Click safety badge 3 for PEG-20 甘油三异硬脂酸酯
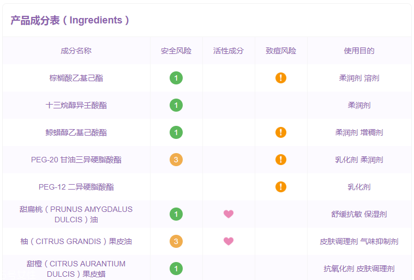This screenshot has width=414, height=280. coord(176,160)
